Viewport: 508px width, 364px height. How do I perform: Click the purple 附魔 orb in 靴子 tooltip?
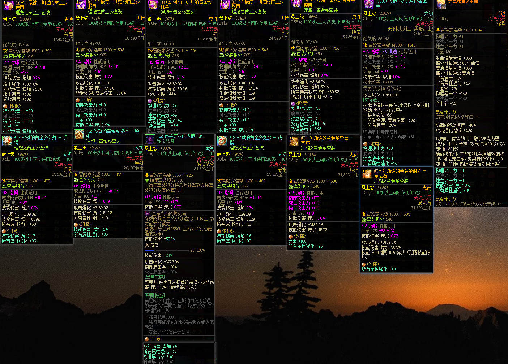click(150, 101)
